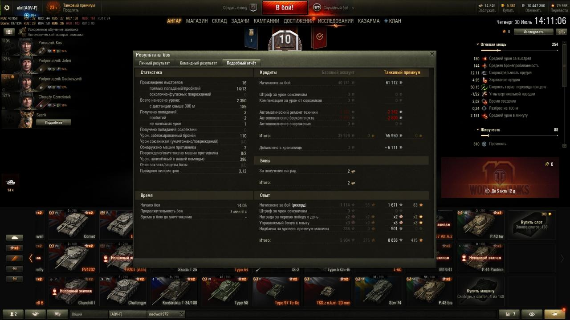This screenshot has height=320, width=570.
Task: Click the bonds award icon in Боны
Action: [x=353, y=171]
